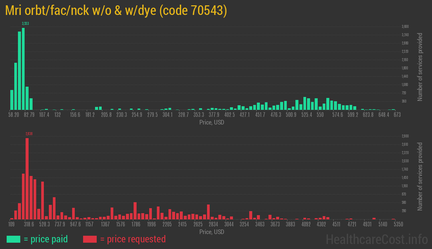Click the red bar above 1786
The height and width of the screenshot is (249, 432).
click(x=135, y=210)
